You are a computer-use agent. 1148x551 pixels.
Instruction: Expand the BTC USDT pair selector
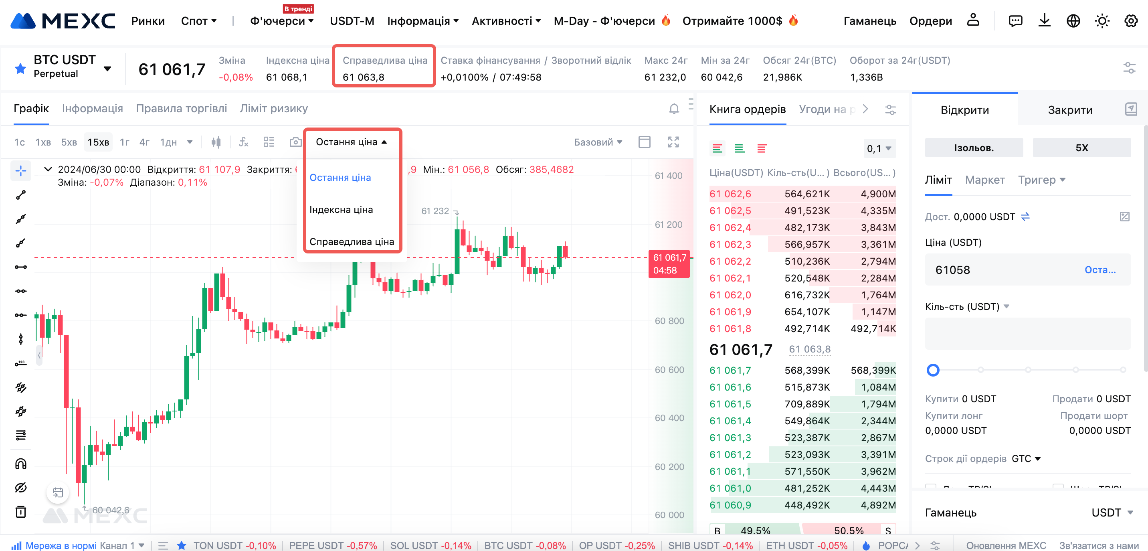pos(107,68)
